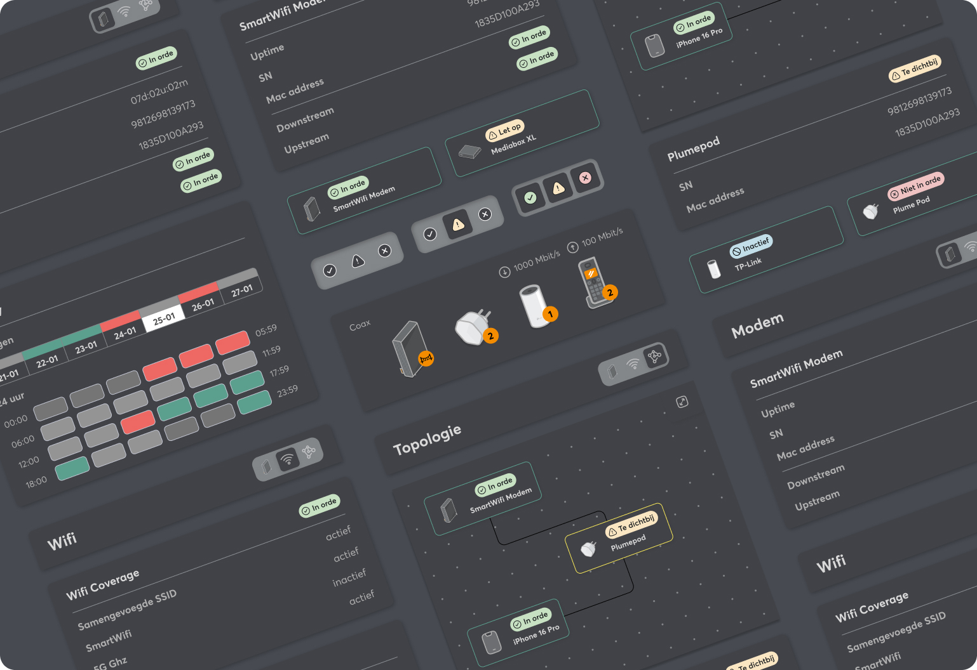Select the pink X option in the colored status selector
Image resolution: width=977 pixels, height=670 pixels.
tap(585, 178)
